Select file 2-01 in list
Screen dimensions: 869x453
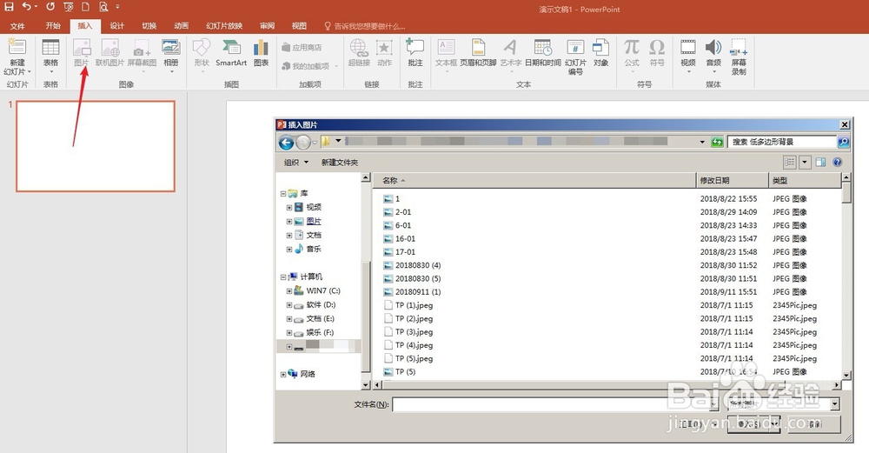(x=403, y=212)
